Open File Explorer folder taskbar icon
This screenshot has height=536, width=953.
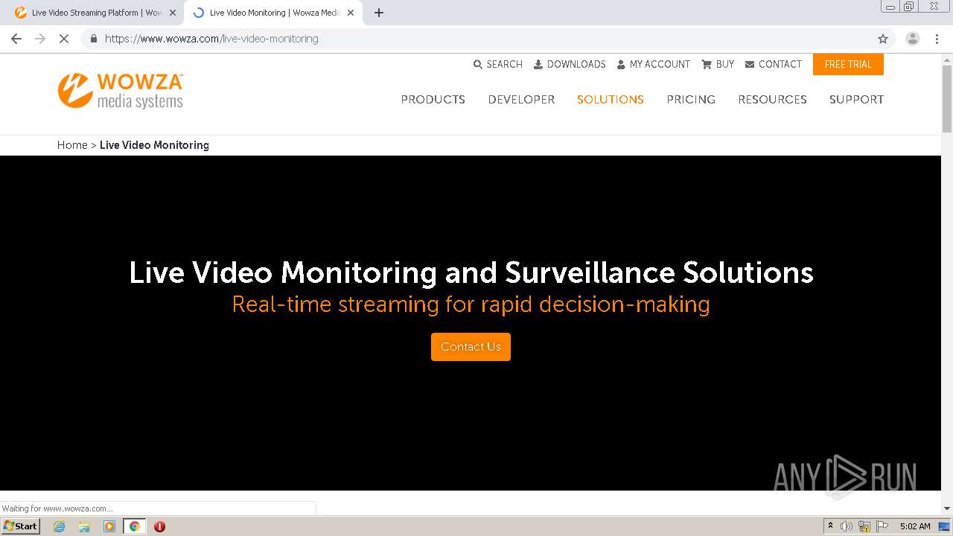click(84, 526)
